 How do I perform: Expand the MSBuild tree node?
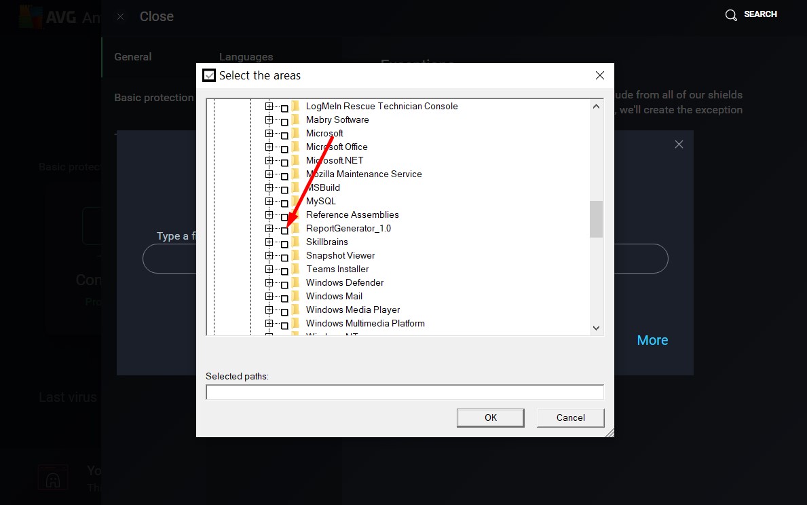269,187
